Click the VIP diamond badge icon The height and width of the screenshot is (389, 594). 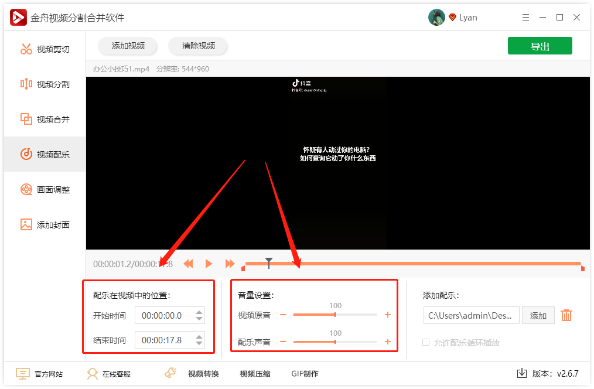(452, 18)
